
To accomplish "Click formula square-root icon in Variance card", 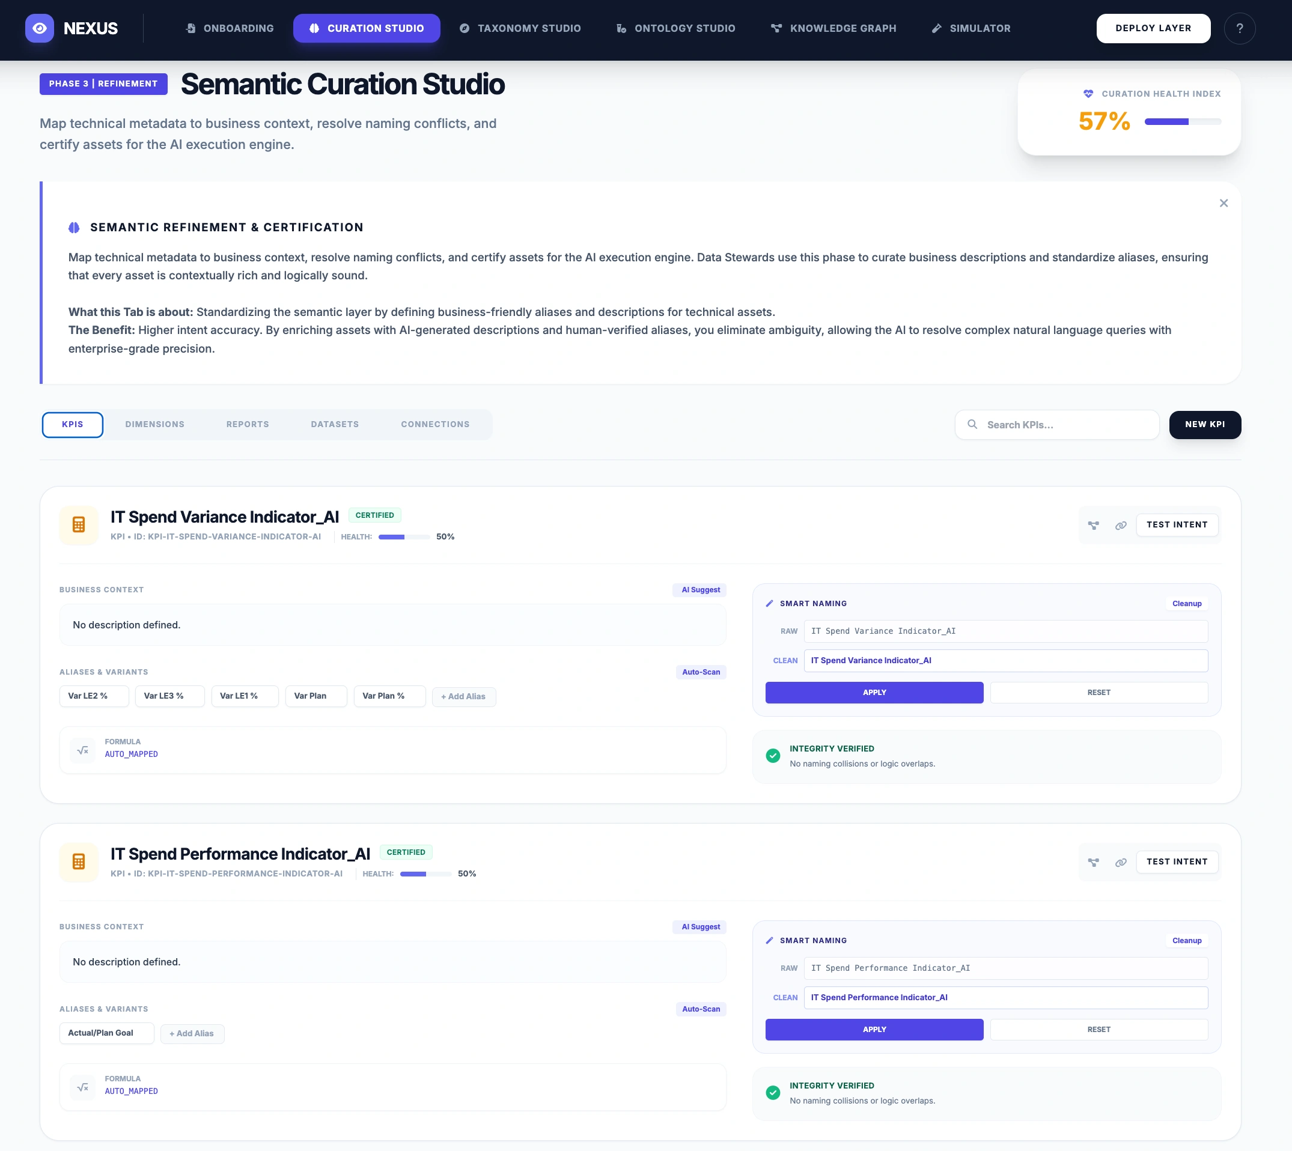I will coord(82,750).
